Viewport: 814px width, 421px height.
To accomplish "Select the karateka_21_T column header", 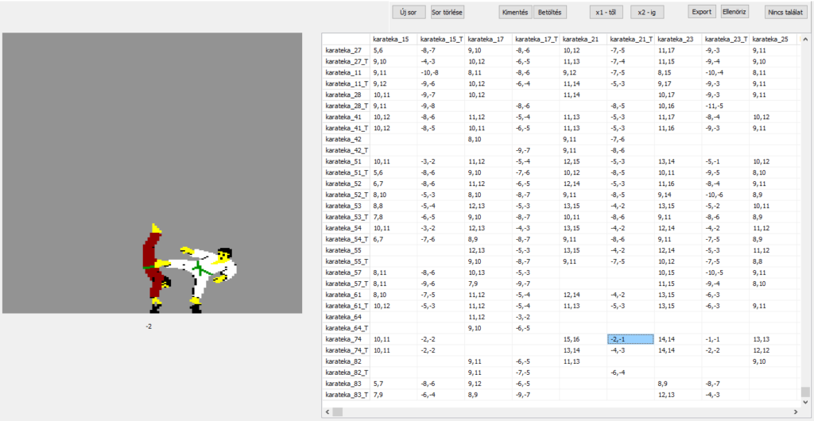I will point(630,39).
